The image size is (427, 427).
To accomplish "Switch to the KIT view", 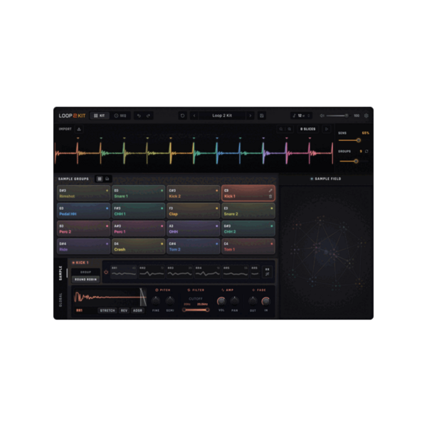I will click(x=100, y=116).
